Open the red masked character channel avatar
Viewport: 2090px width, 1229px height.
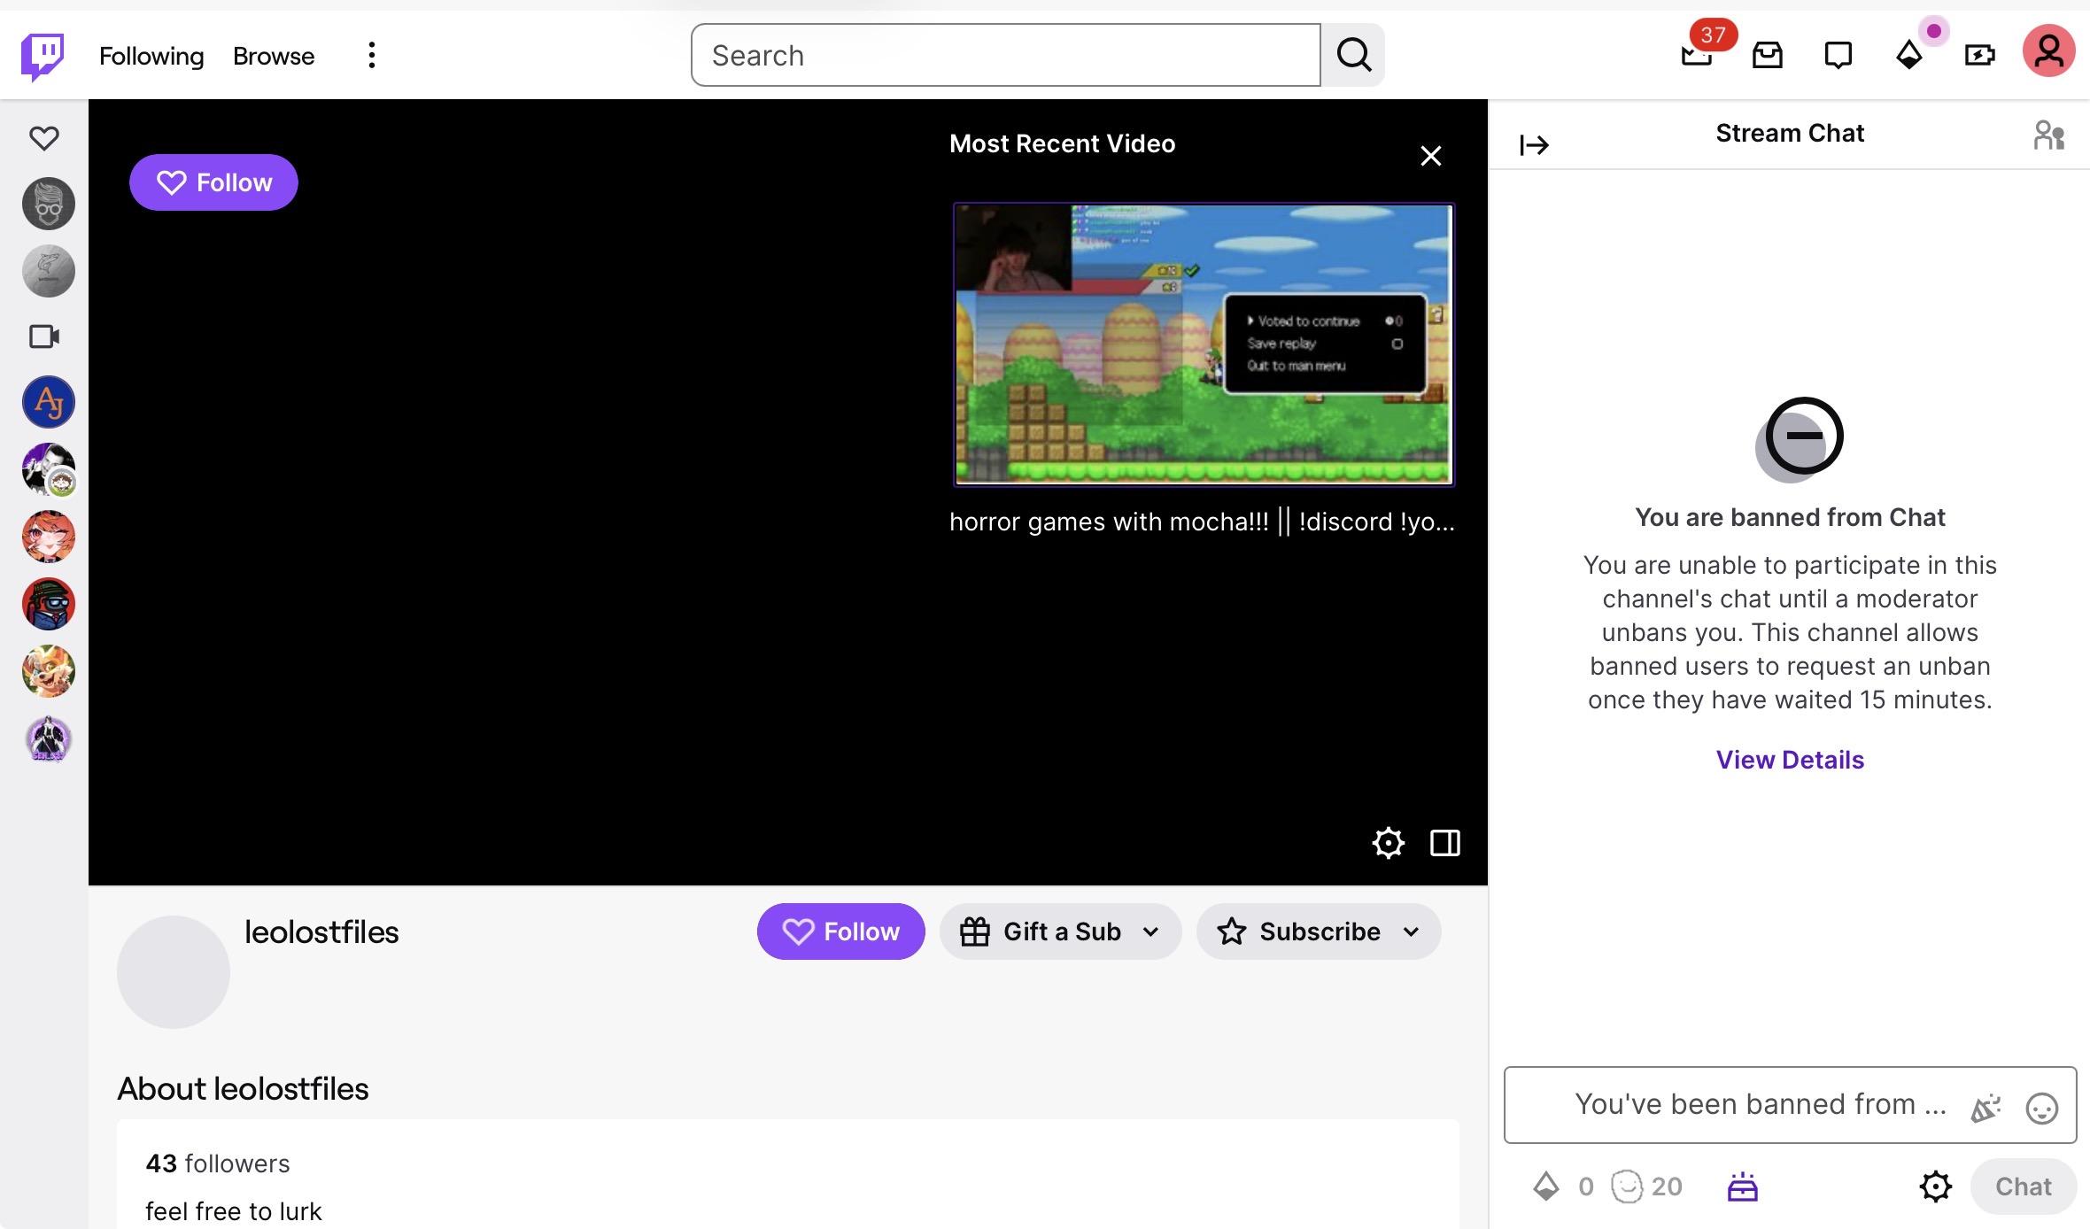click(49, 604)
